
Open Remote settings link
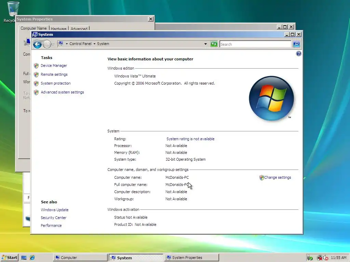coord(54,74)
